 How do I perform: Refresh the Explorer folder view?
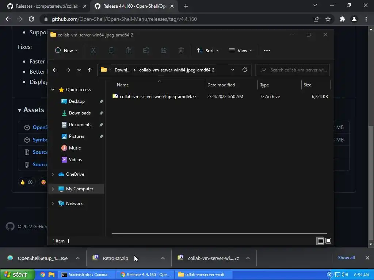point(245,70)
